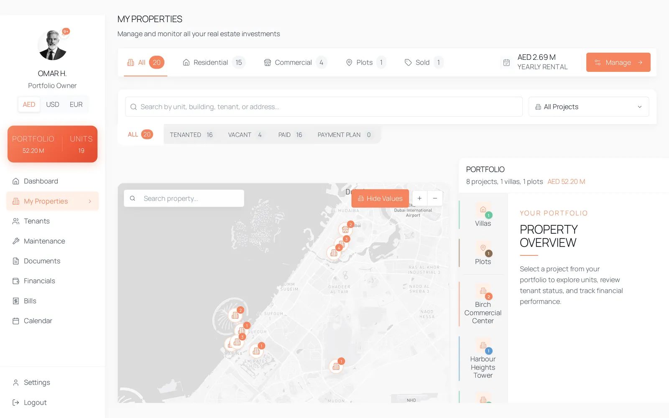Click the map Search property field
Image resolution: width=669 pixels, height=418 pixels.
pyautogui.click(x=184, y=199)
